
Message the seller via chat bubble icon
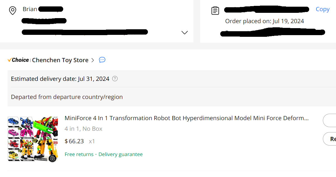102,60
